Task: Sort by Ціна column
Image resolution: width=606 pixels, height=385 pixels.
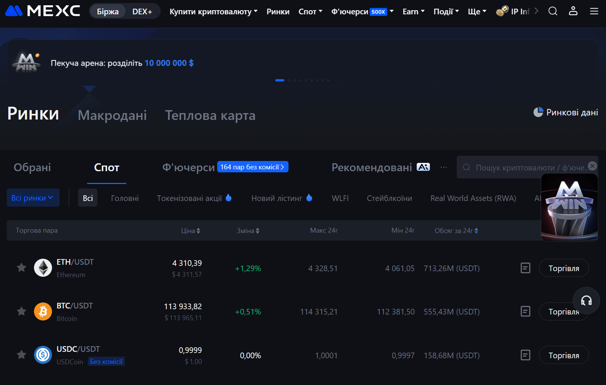Action: pos(190,230)
